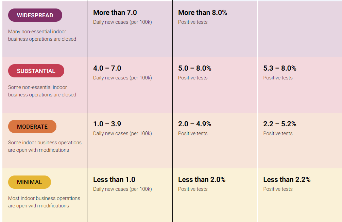Select the orange MODERATE tier badge
The height and width of the screenshot is (222, 342).
pos(32,127)
